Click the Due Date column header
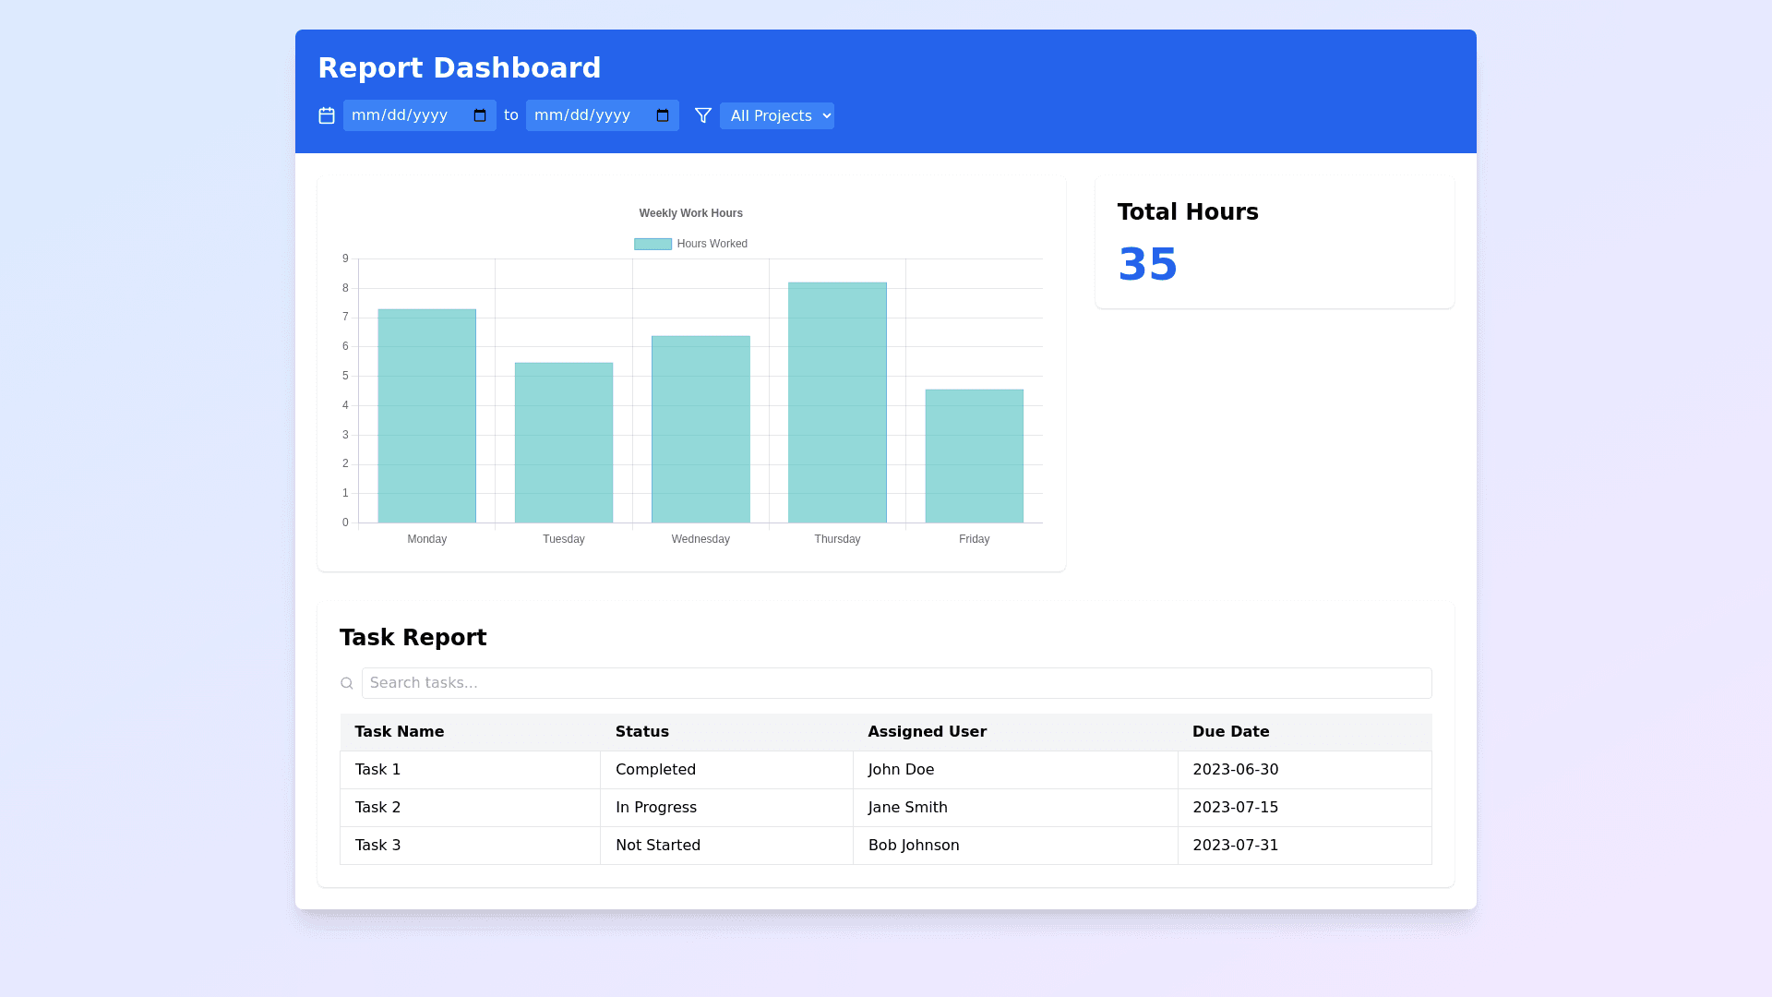This screenshot has width=1772, height=997. click(x=1230, y=731)
